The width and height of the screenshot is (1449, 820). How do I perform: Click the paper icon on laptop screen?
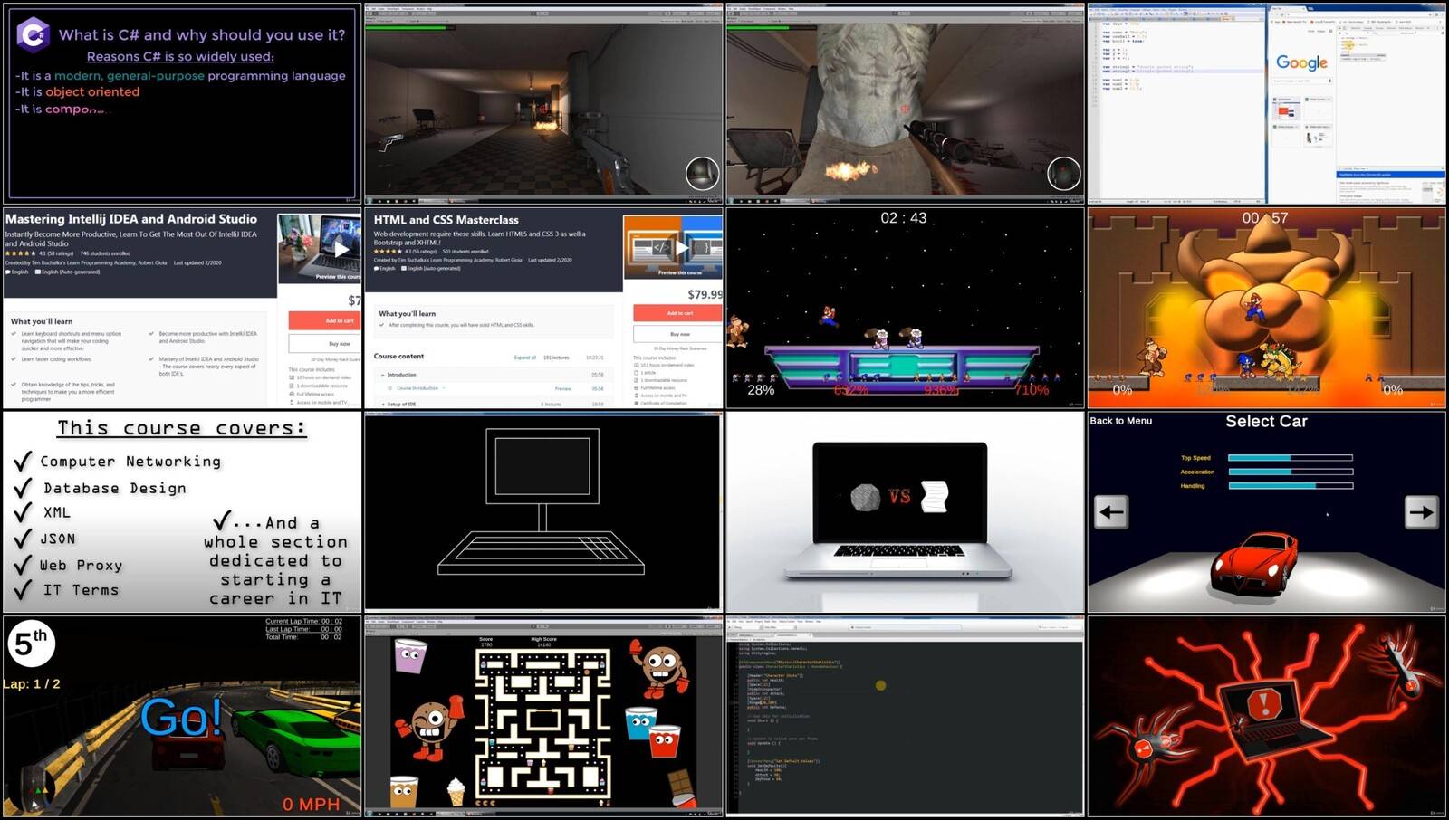click(935, 497)
